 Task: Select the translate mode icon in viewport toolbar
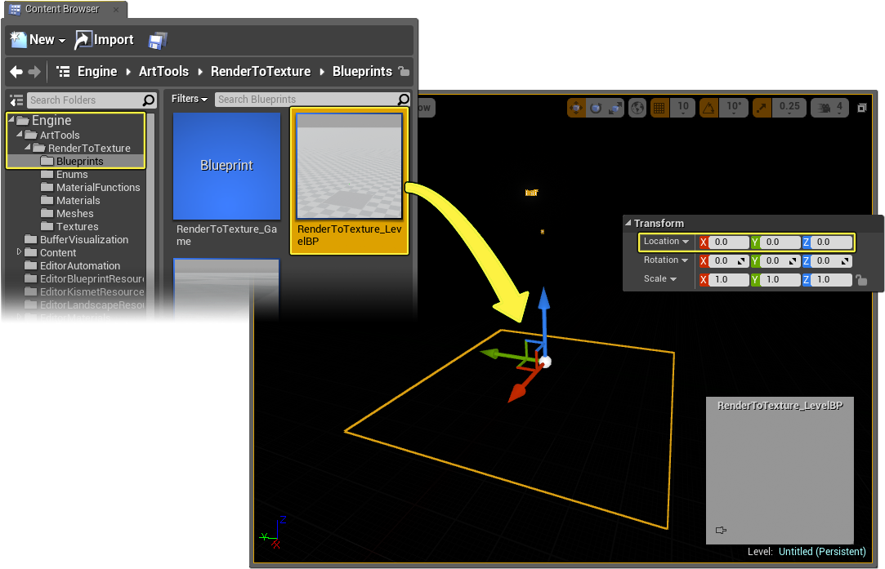point(576,108)
